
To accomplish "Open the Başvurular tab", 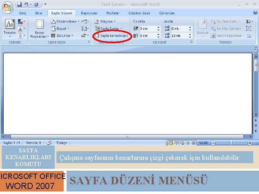I will pos(89,13).
